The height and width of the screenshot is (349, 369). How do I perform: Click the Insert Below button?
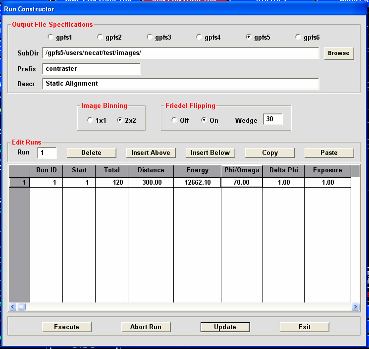pos(210,152)
